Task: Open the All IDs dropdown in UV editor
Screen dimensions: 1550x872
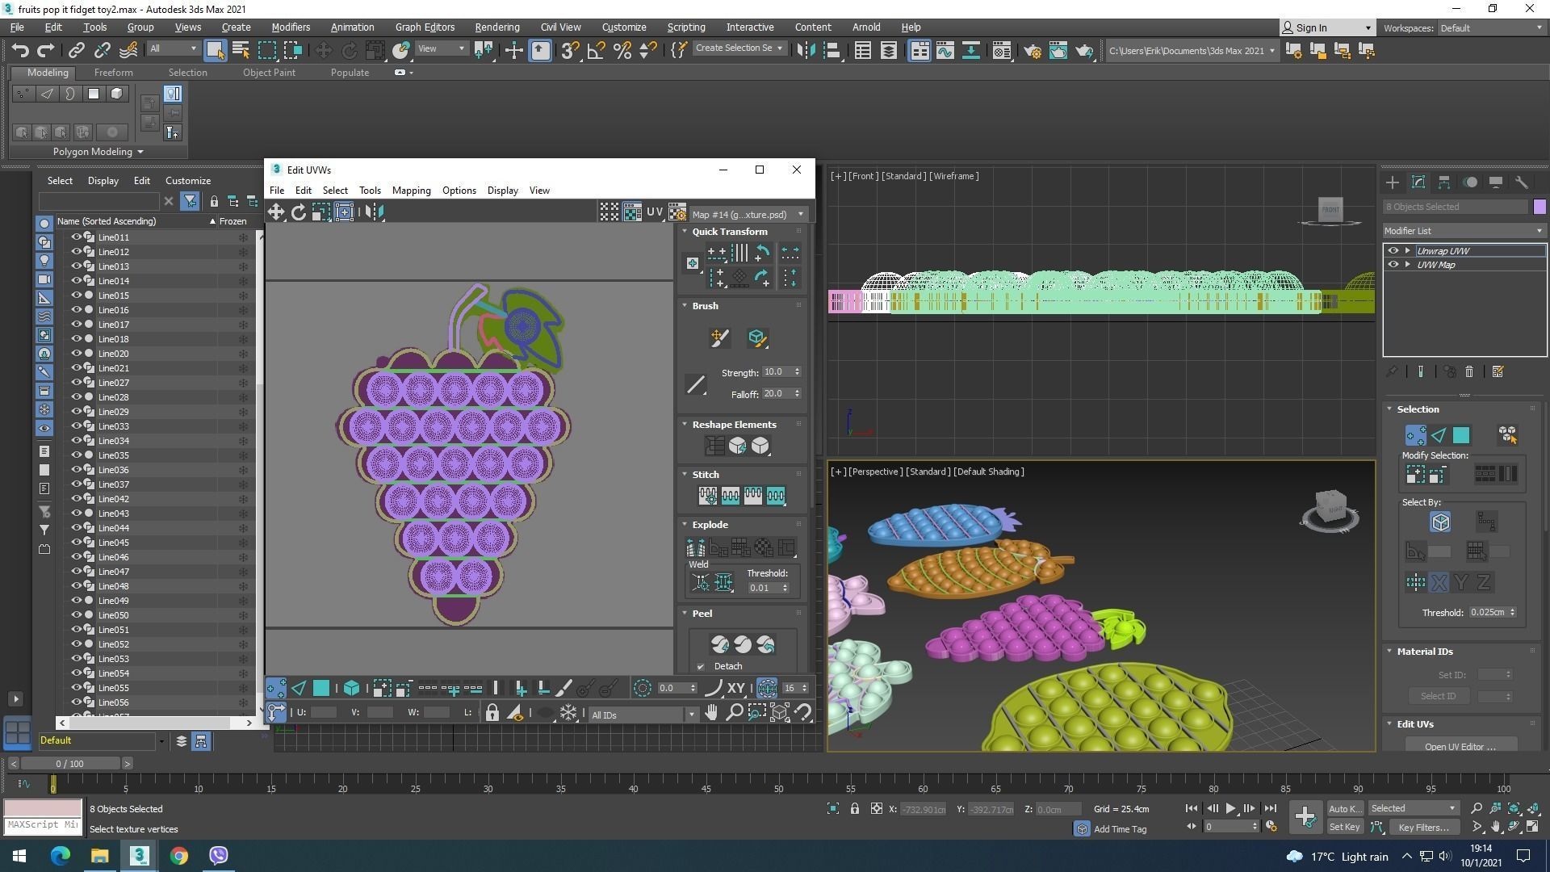Action: (643, 715)
